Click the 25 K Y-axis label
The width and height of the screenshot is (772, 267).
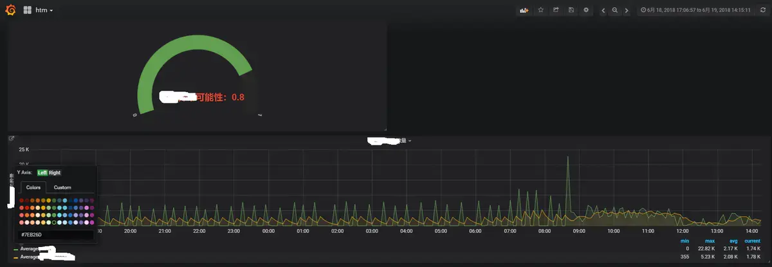25,149
